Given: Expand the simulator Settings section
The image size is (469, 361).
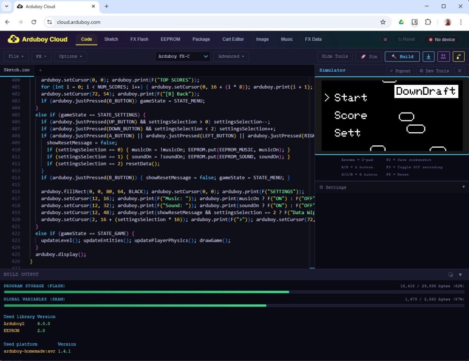Looking at the screenshot, I should [392, 187].
